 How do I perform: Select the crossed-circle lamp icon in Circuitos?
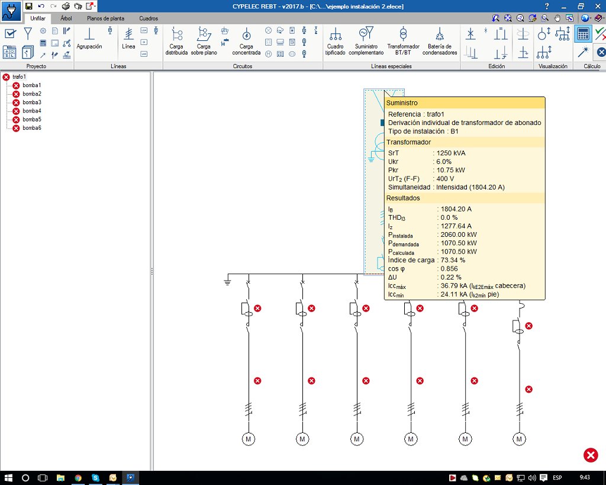point(268,30)
